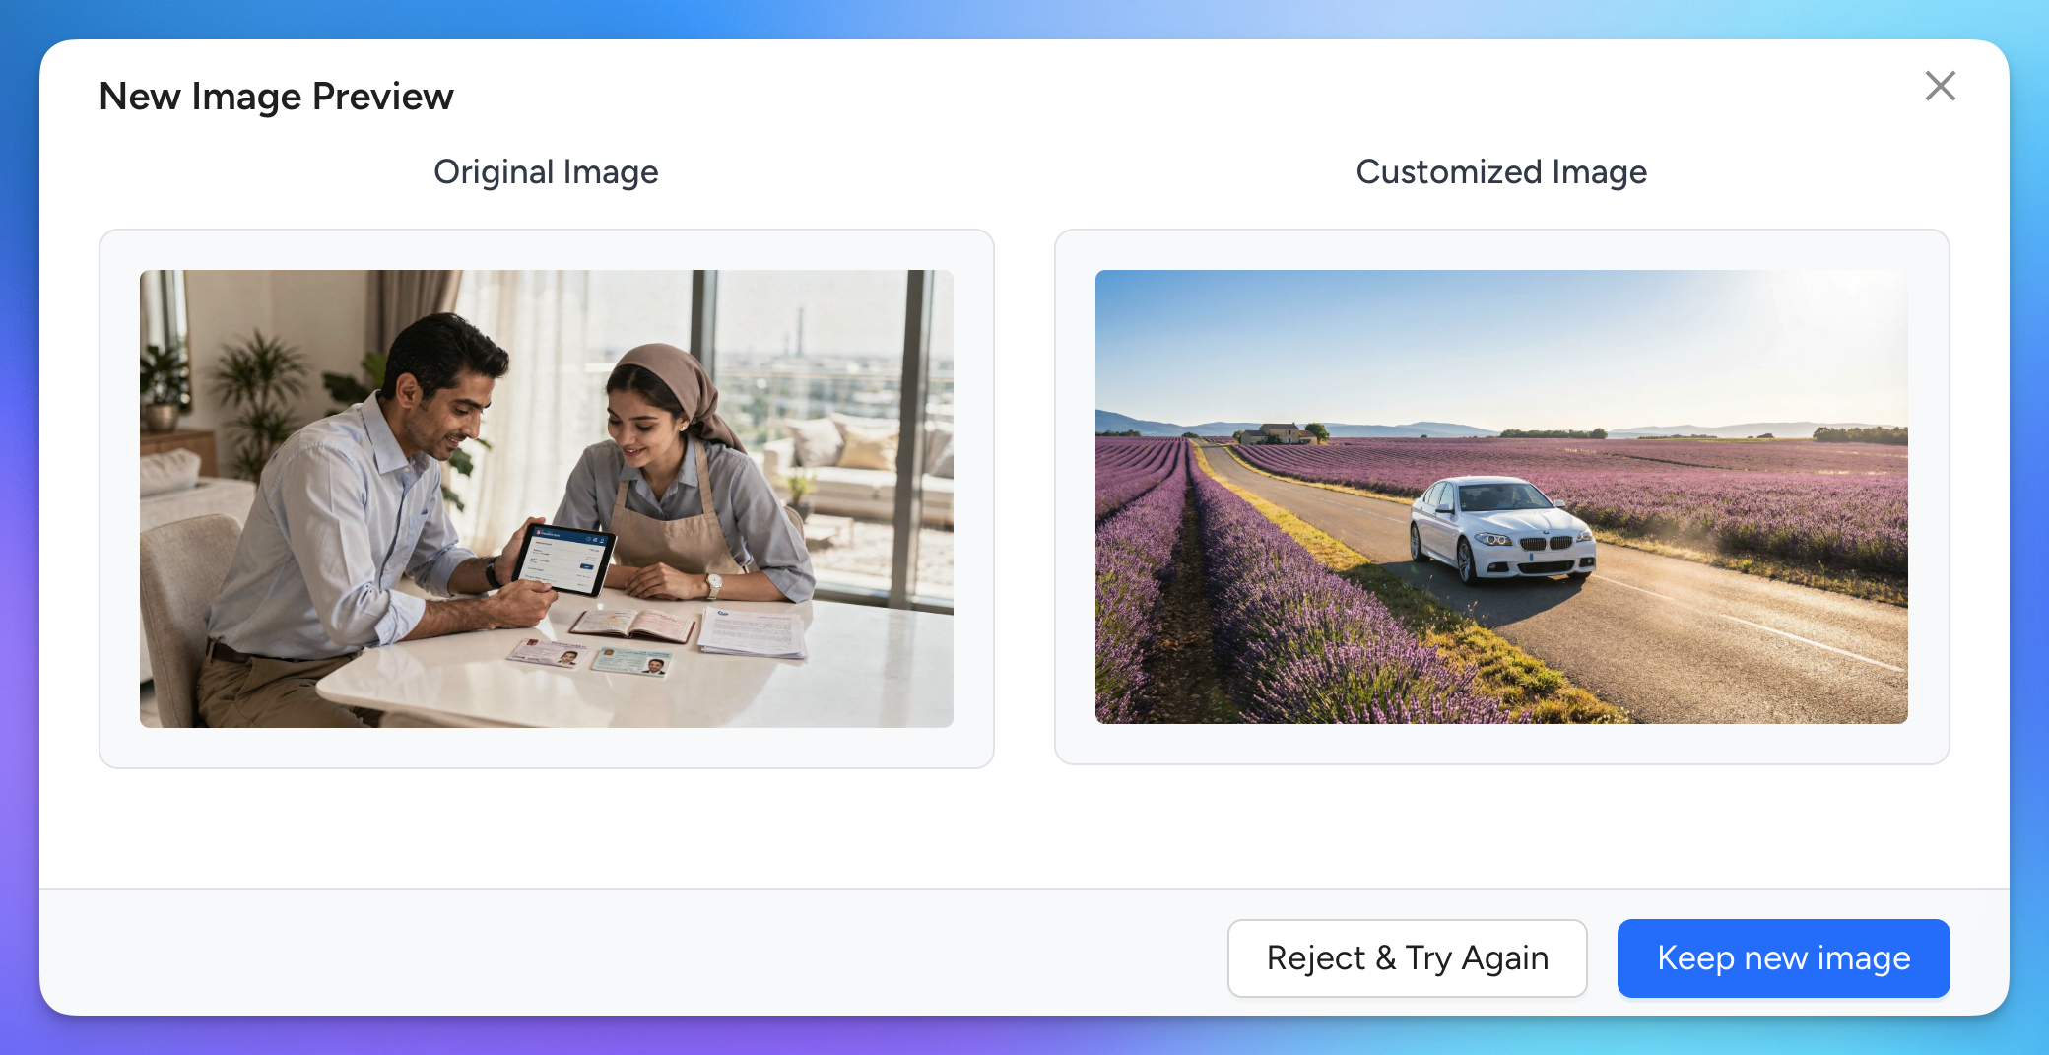2049x1055 pixels.
Task: Close the New Image Preview dialog
Action: coord(1940,87)
